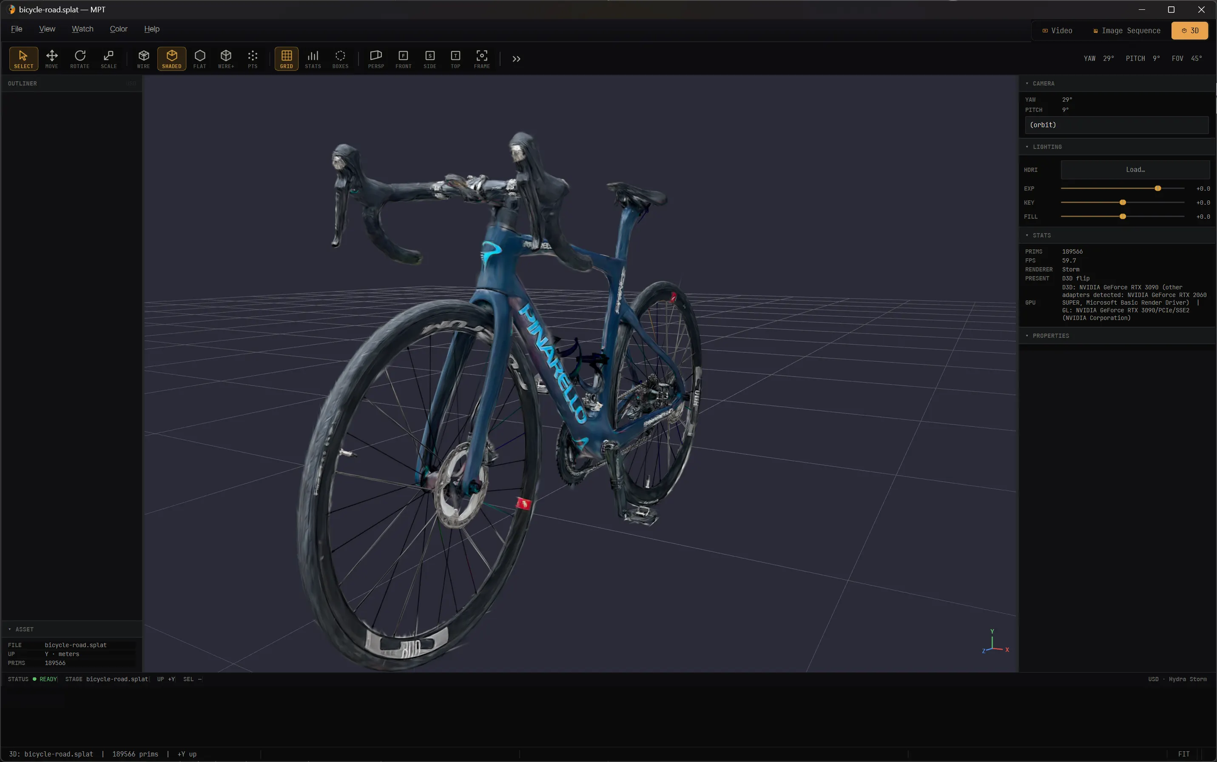Snap camera to Side view
Image resolution: width=1217 pixels, height=762 pixels.
click(429, 59)
